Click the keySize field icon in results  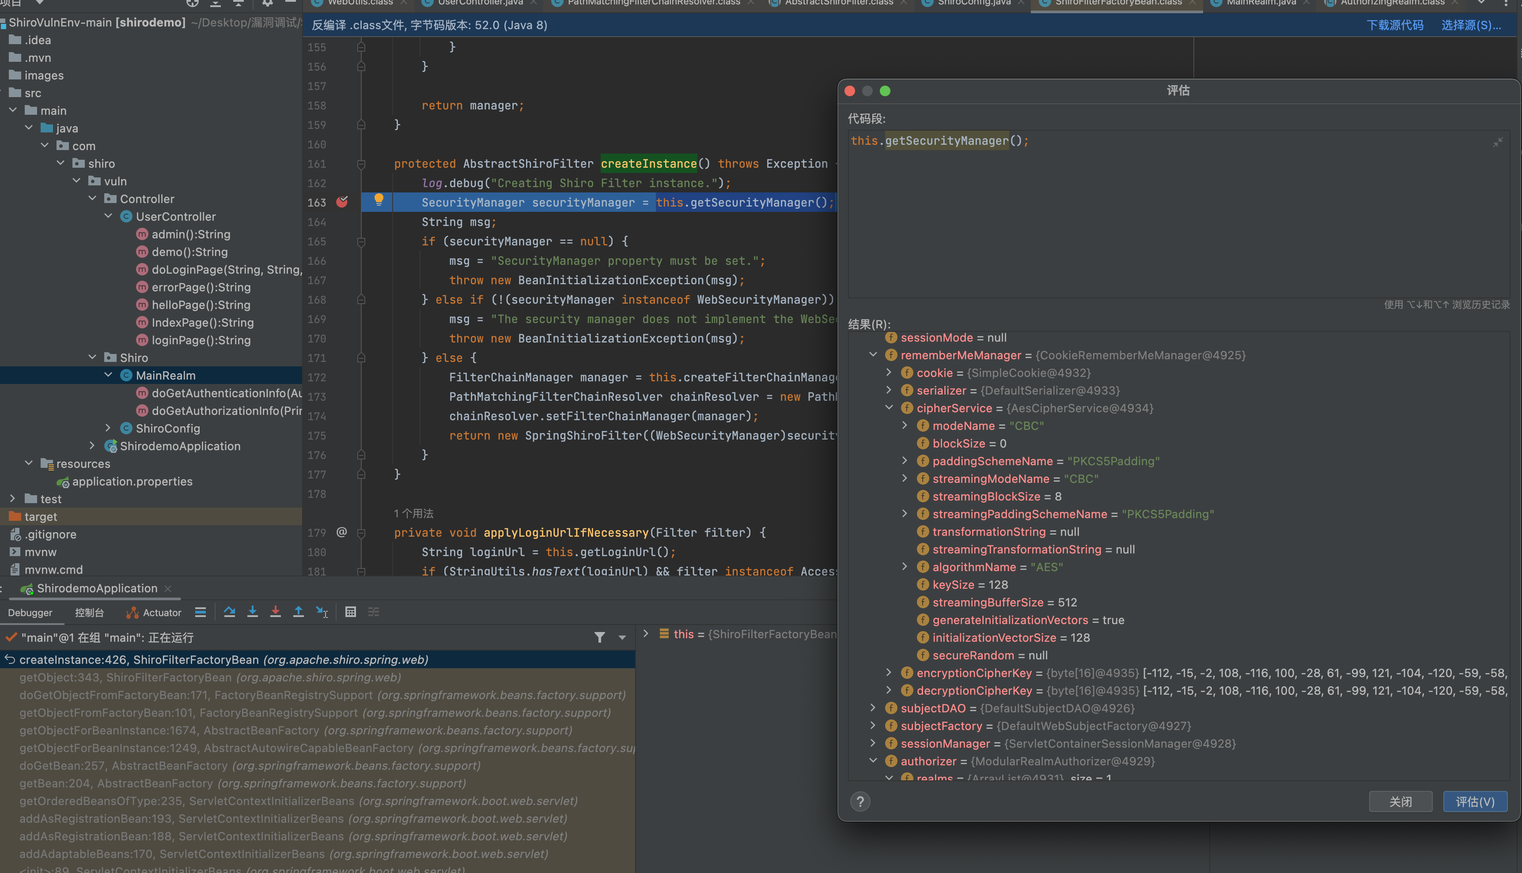coord(923,585)
